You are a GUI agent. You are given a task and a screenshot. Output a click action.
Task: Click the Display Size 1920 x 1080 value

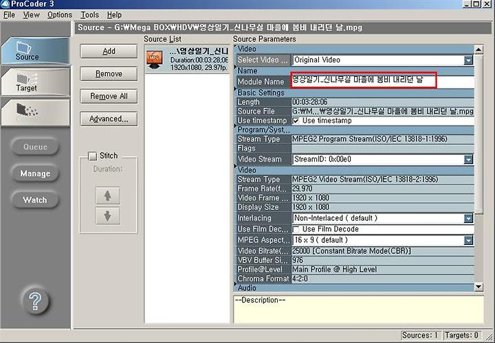311,207
